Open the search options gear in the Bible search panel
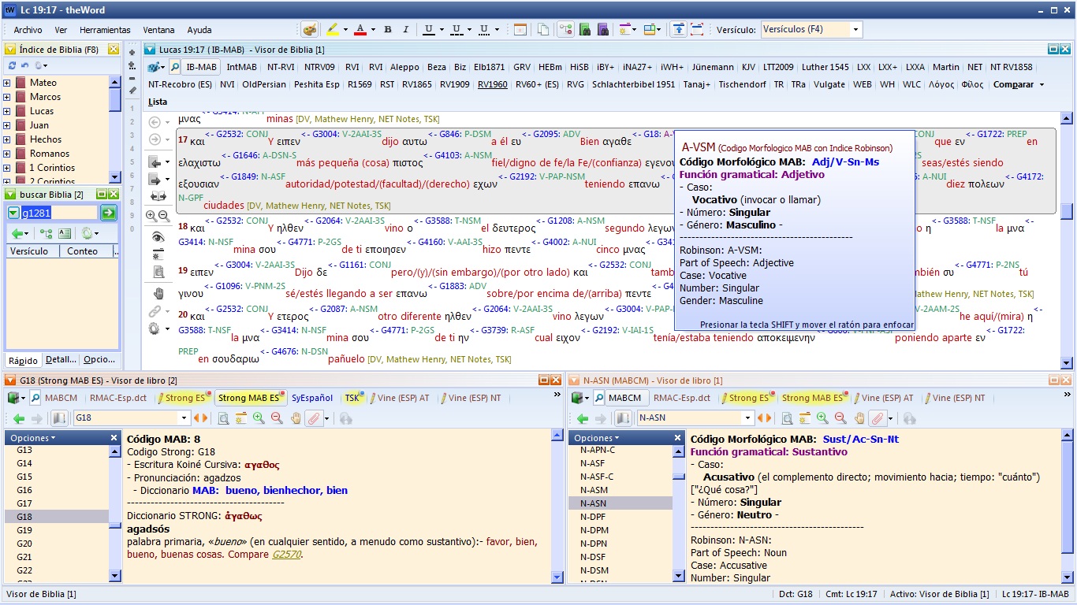Image resolution: width=1077 pixels, height=605 pixels. (86, 233)
